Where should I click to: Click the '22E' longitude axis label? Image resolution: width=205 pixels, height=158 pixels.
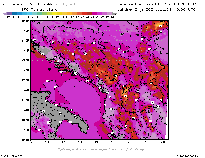click(147, 142)
